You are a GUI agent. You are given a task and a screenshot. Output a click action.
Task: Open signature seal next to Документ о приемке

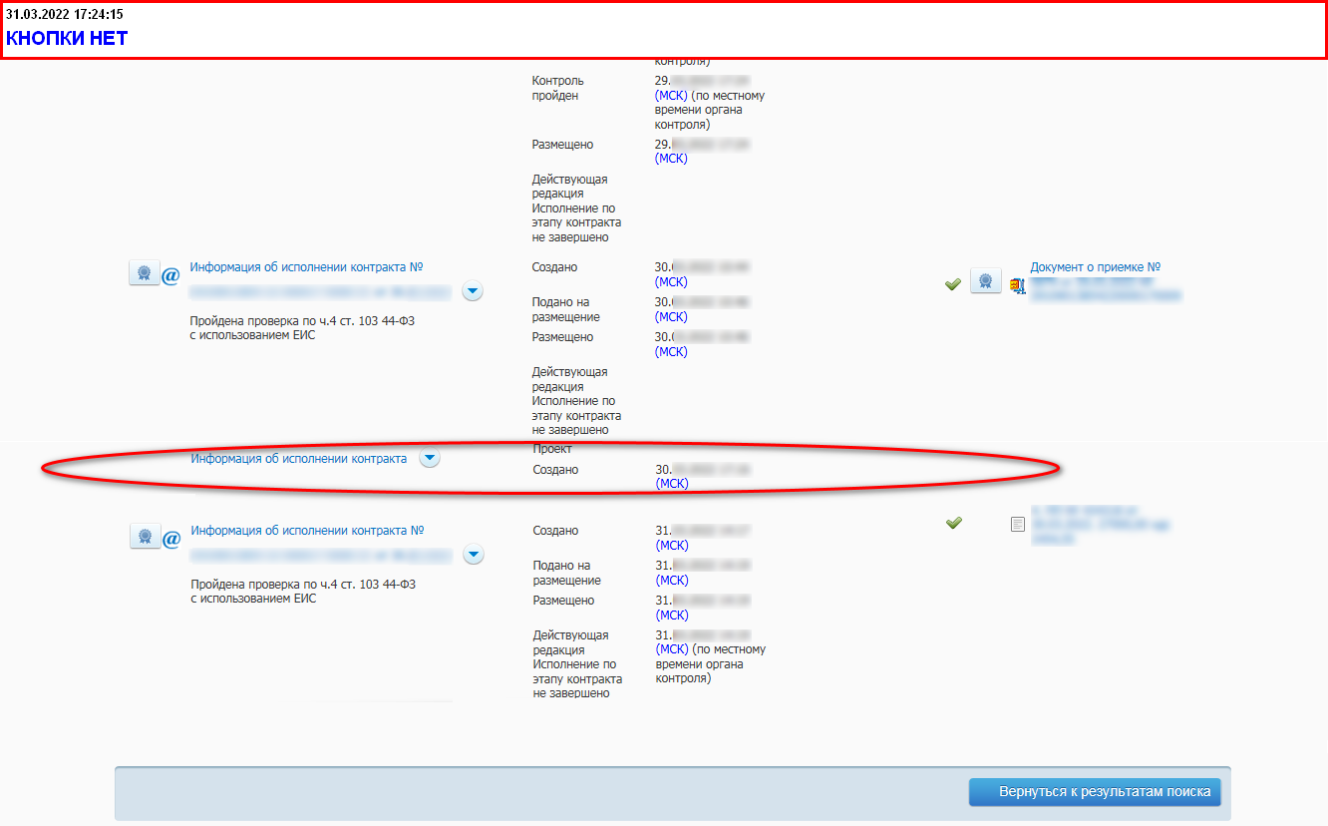pyautogui.click(x=985, y=280)
